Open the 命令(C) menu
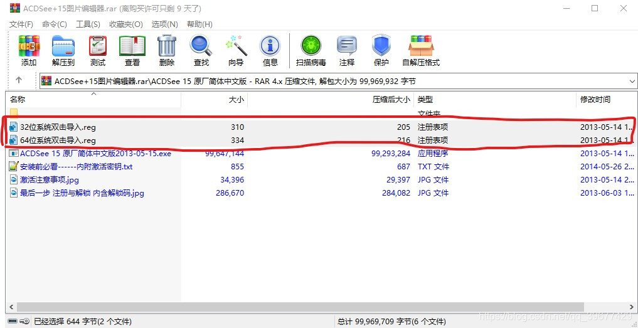The height and width of the screenshot is (328, 638). (x=55, y=24)
